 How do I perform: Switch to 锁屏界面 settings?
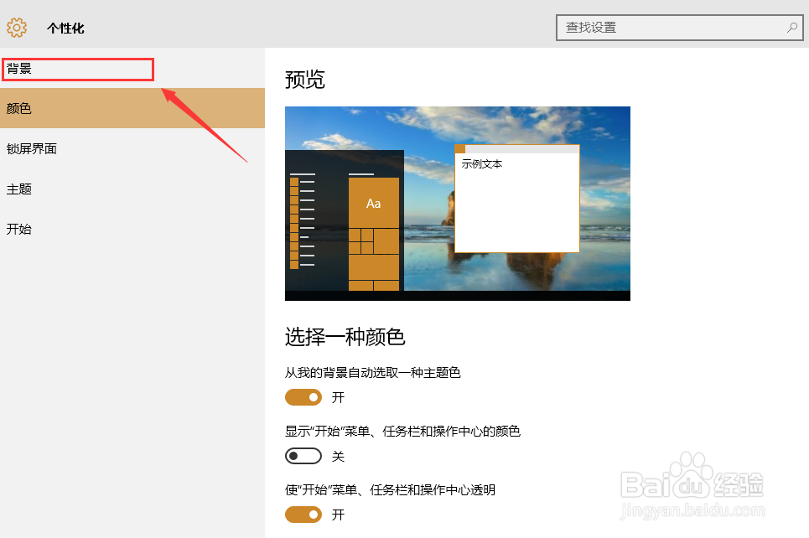[x=32, y=148]
